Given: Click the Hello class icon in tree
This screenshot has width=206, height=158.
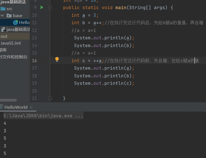Looking at the screenshot, I should click(15, 23).
